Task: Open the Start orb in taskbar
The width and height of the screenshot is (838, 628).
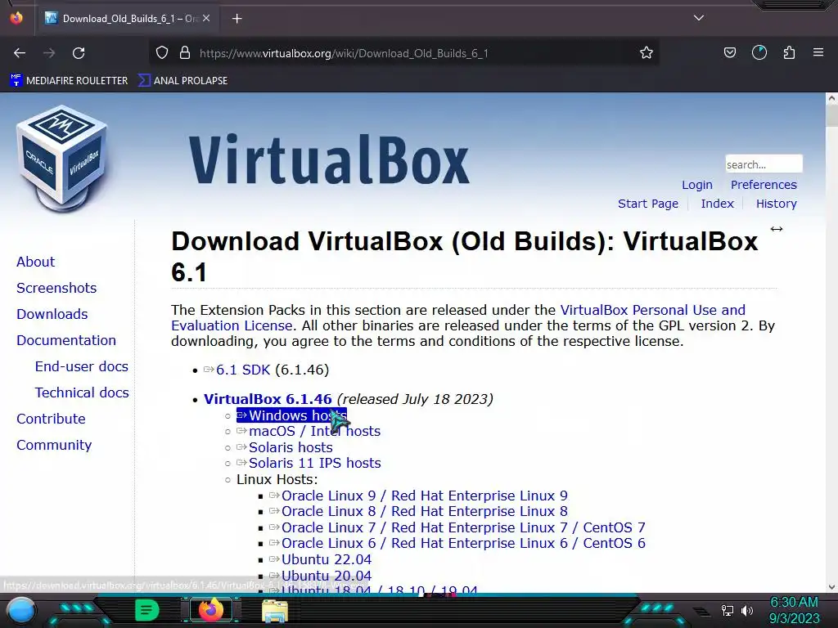Action: [21, 610]
